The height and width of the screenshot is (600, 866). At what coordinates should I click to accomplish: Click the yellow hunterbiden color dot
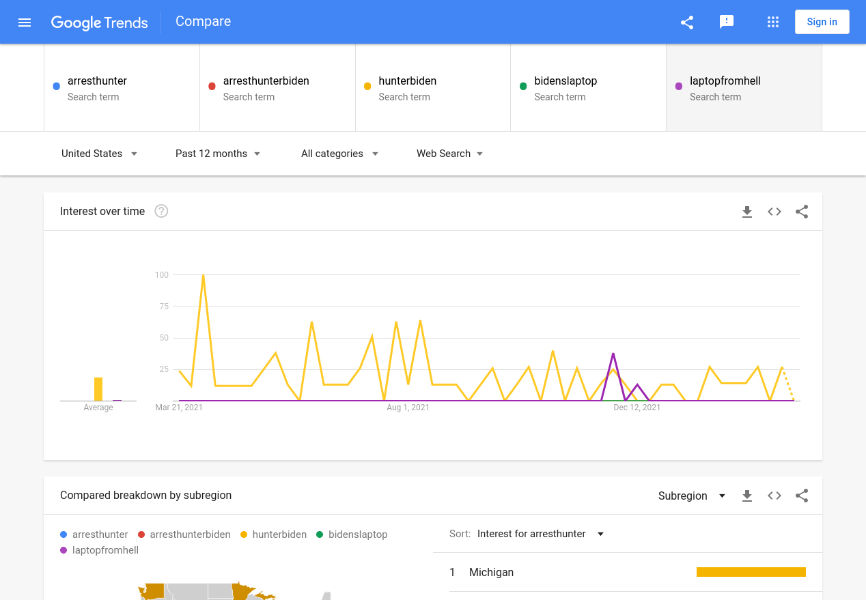[x=367, y=86]
